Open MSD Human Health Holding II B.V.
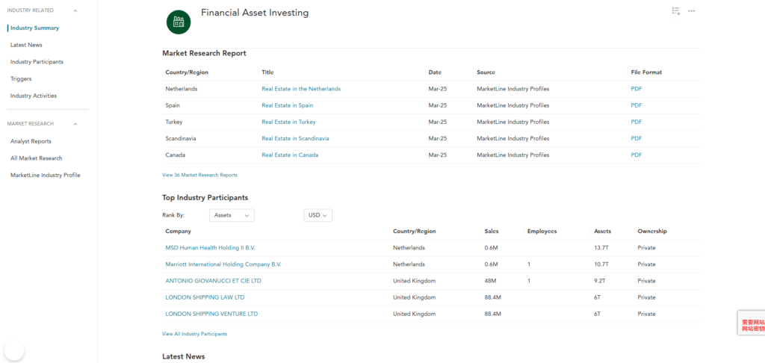The image size is (765, 363). coord(210,248)
